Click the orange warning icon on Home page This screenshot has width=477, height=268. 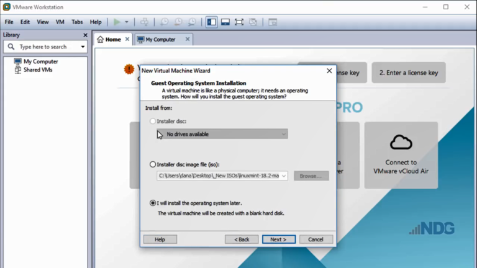(129, 69)
